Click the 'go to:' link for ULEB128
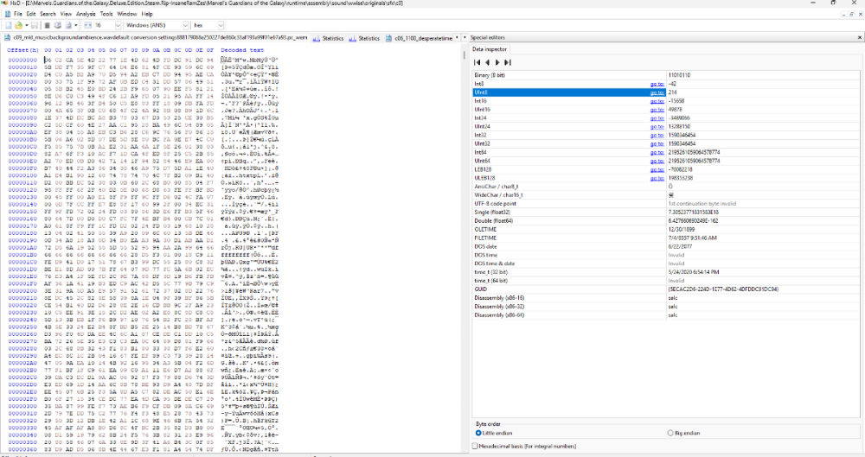Screen dimensions: 865x457 657,178
